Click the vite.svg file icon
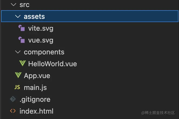This screenshot has width=179, height=119. [21, 28]
